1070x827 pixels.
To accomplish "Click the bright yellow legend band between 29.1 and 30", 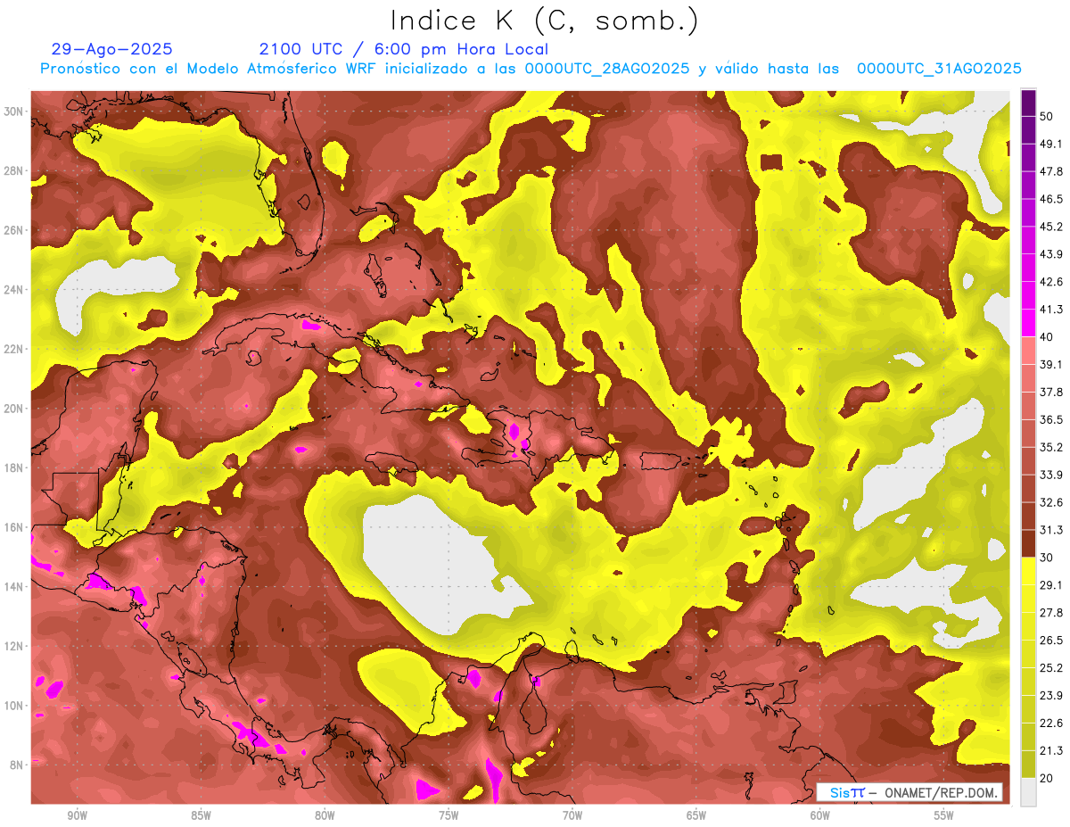I will click(x=1028, y=572).
